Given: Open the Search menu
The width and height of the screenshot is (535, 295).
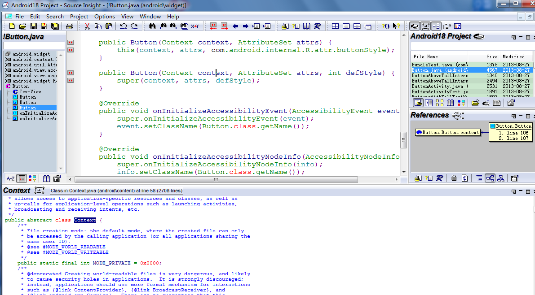Looking at the screenshot, I should [x=55, y=16].
